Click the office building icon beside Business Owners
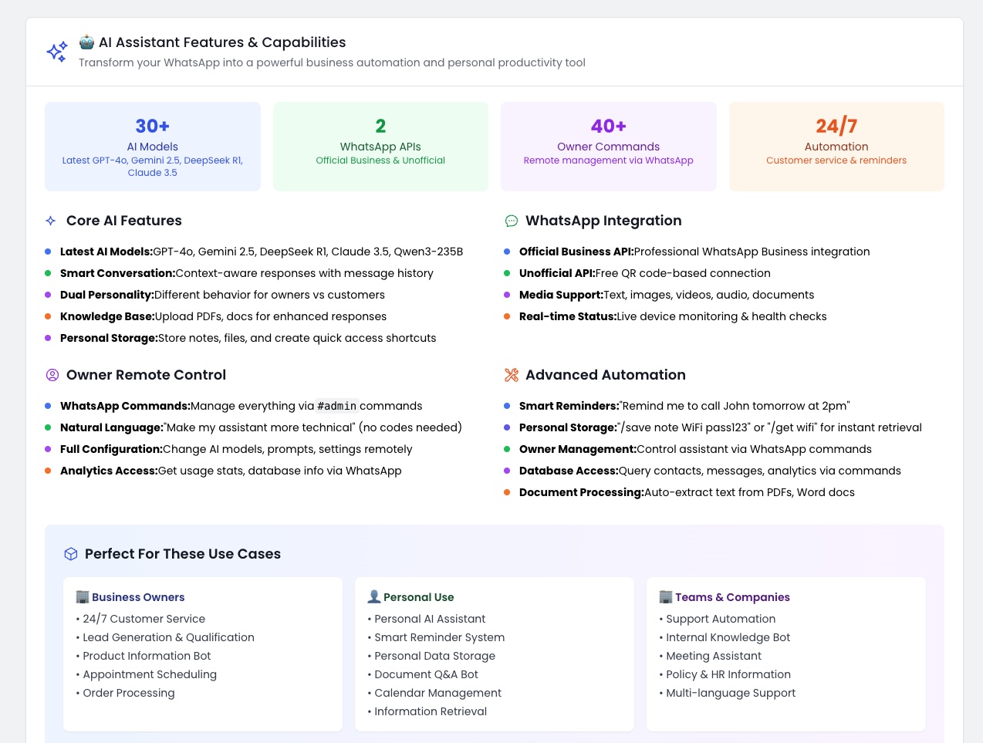The width and height of the screenshot is (983, 743). point(81,596)
